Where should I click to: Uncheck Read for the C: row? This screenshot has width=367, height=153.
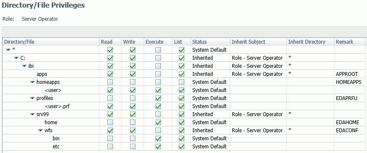pos(110,58)
